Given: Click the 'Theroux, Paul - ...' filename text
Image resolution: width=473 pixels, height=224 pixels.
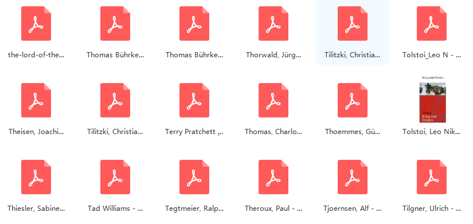Looking at the screenshot, I should (273, 209).
